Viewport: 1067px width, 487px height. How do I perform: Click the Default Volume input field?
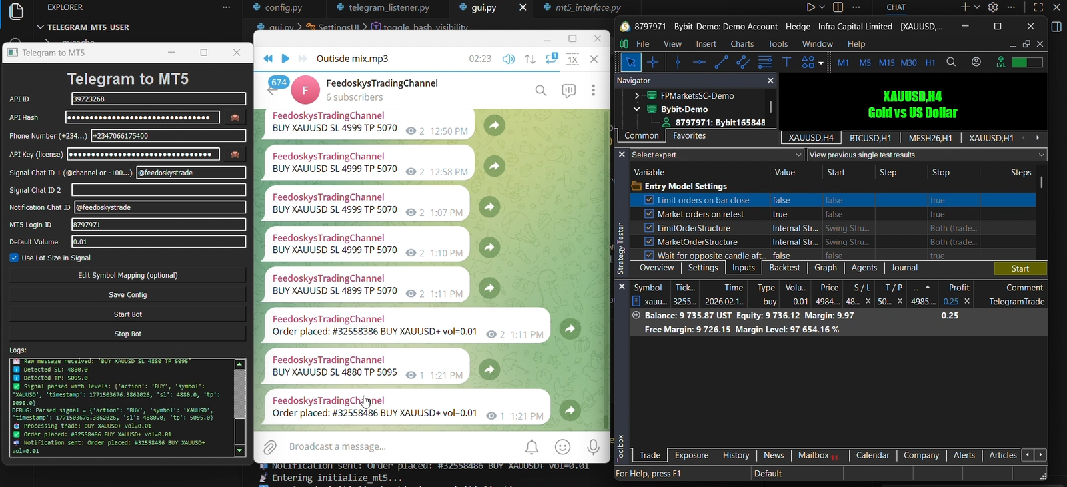pos(158,242)
